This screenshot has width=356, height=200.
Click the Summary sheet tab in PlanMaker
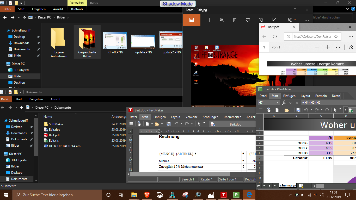pyautogui.click(x=288, y=186)
